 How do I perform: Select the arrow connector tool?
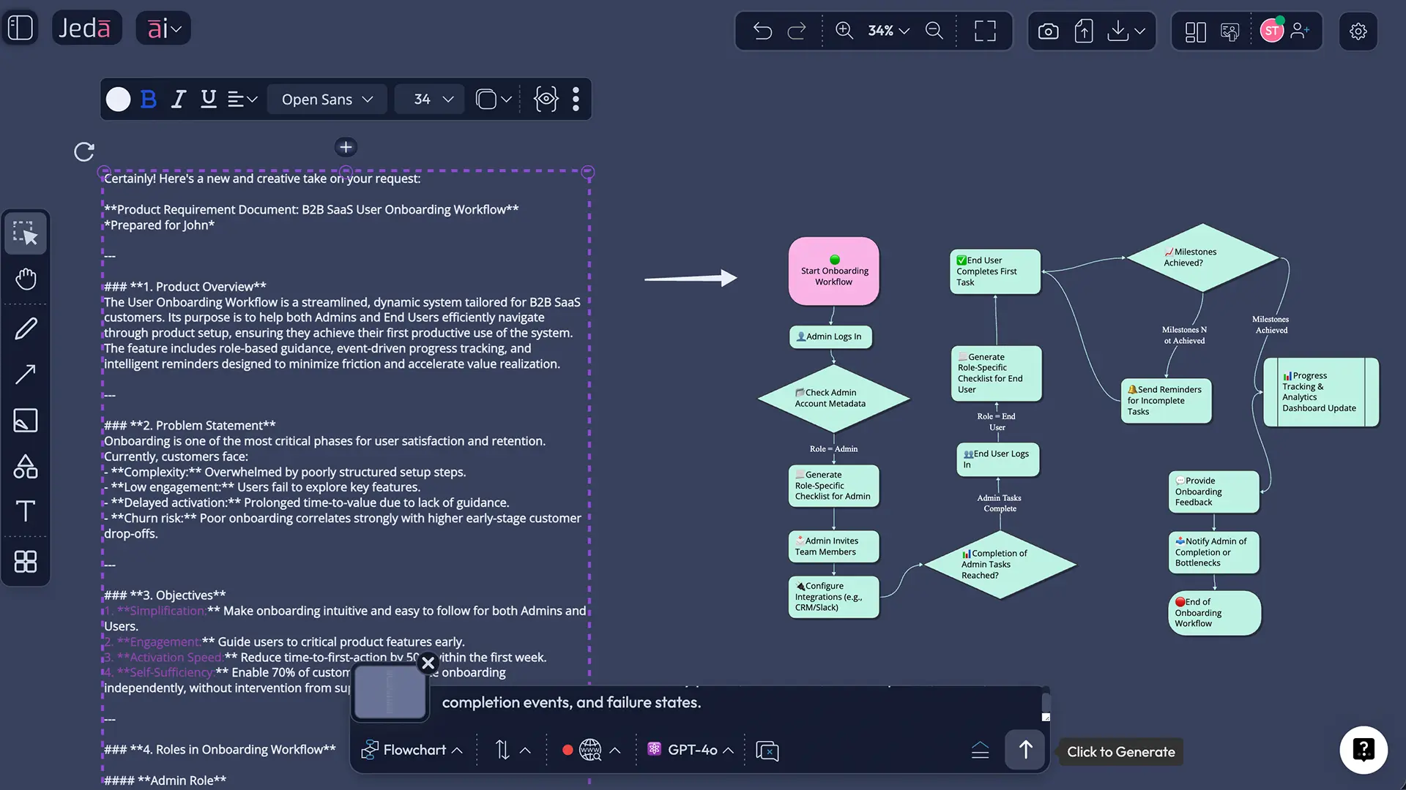coord(26,375)
